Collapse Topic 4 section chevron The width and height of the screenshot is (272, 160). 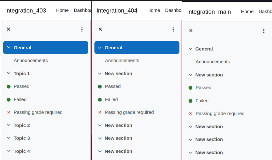click(x=9, y=151)
